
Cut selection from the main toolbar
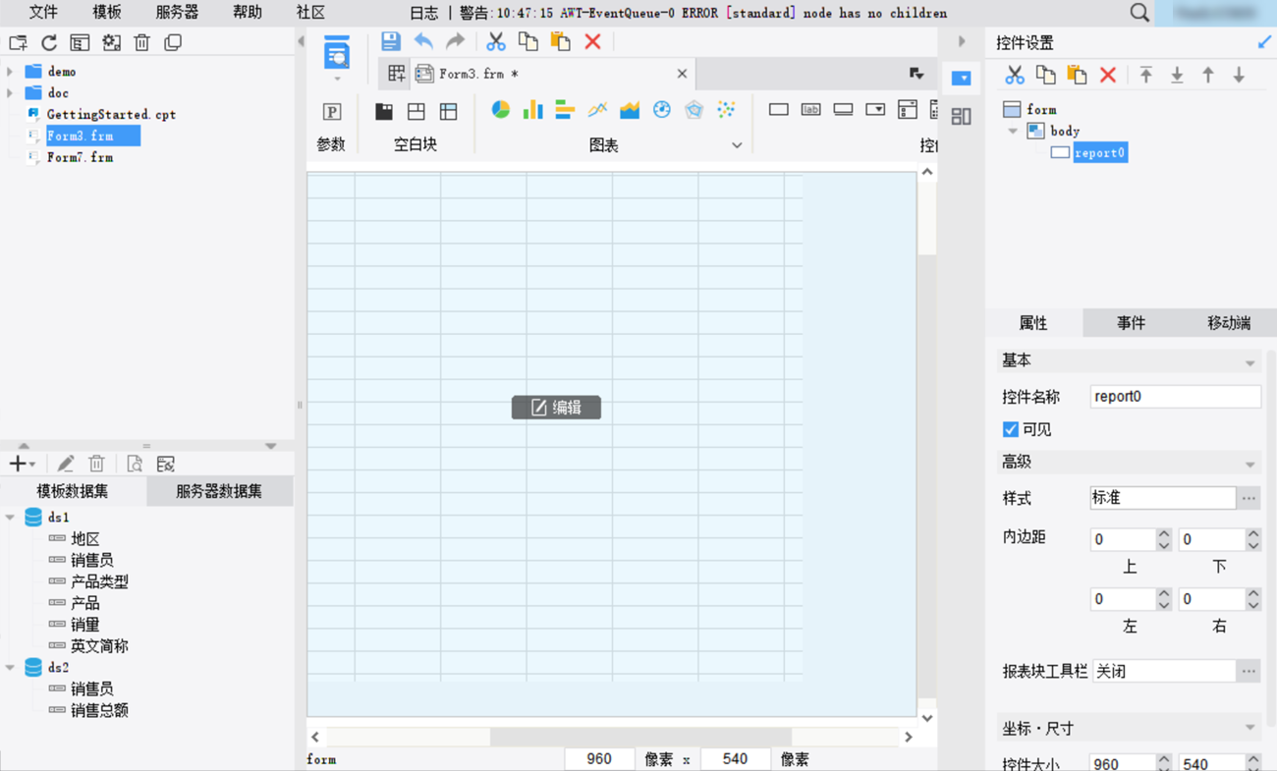496,41
